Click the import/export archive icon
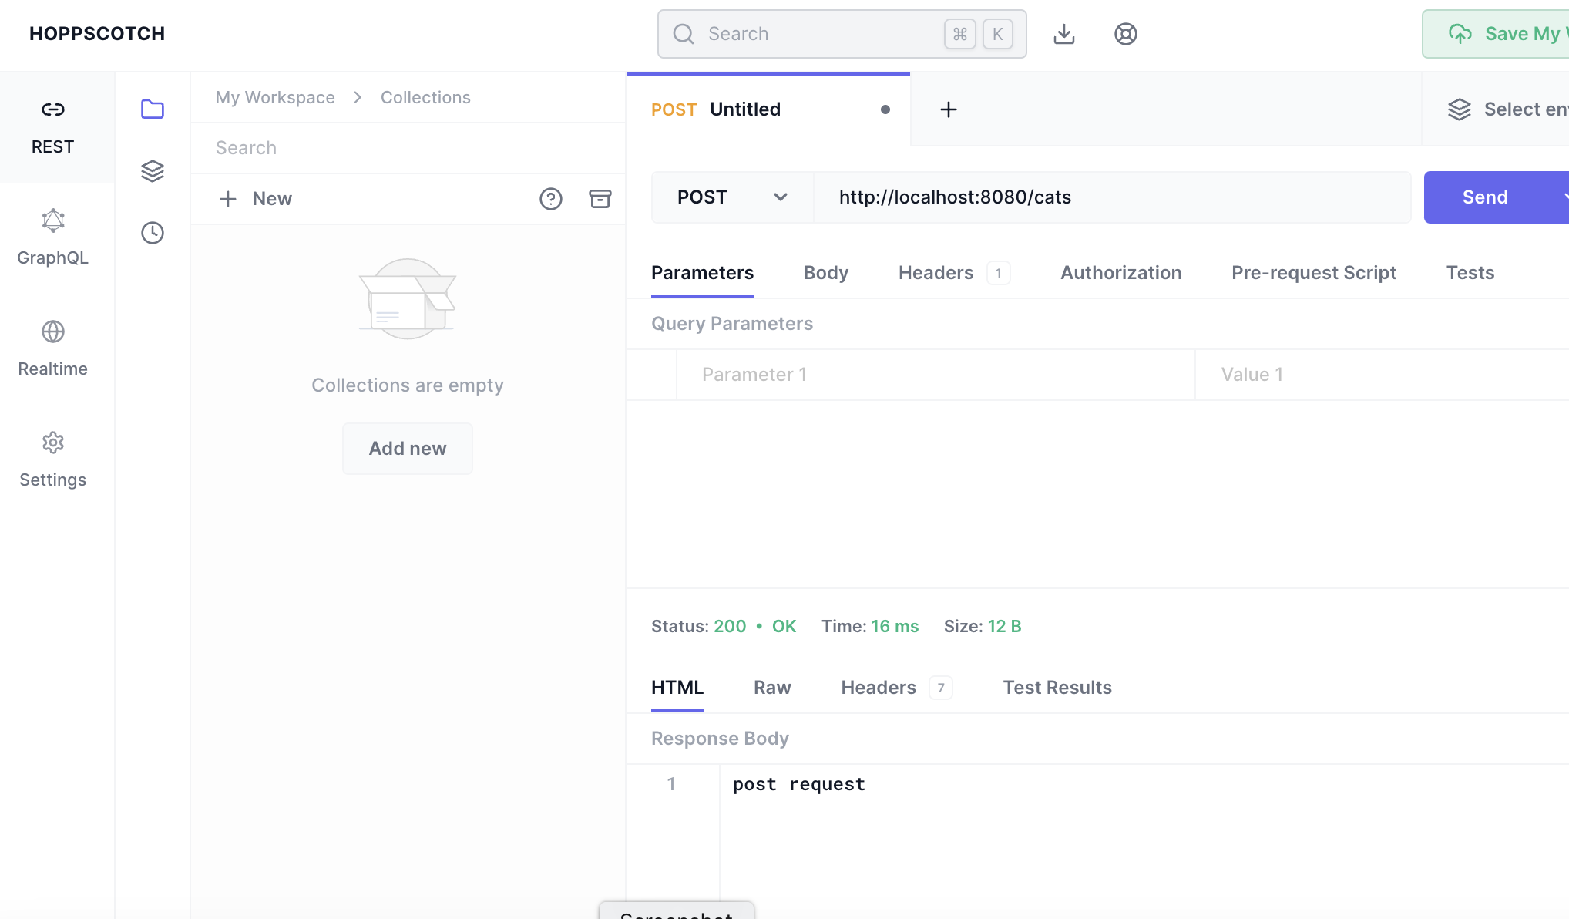1569x919 pixels. [600, 199]
